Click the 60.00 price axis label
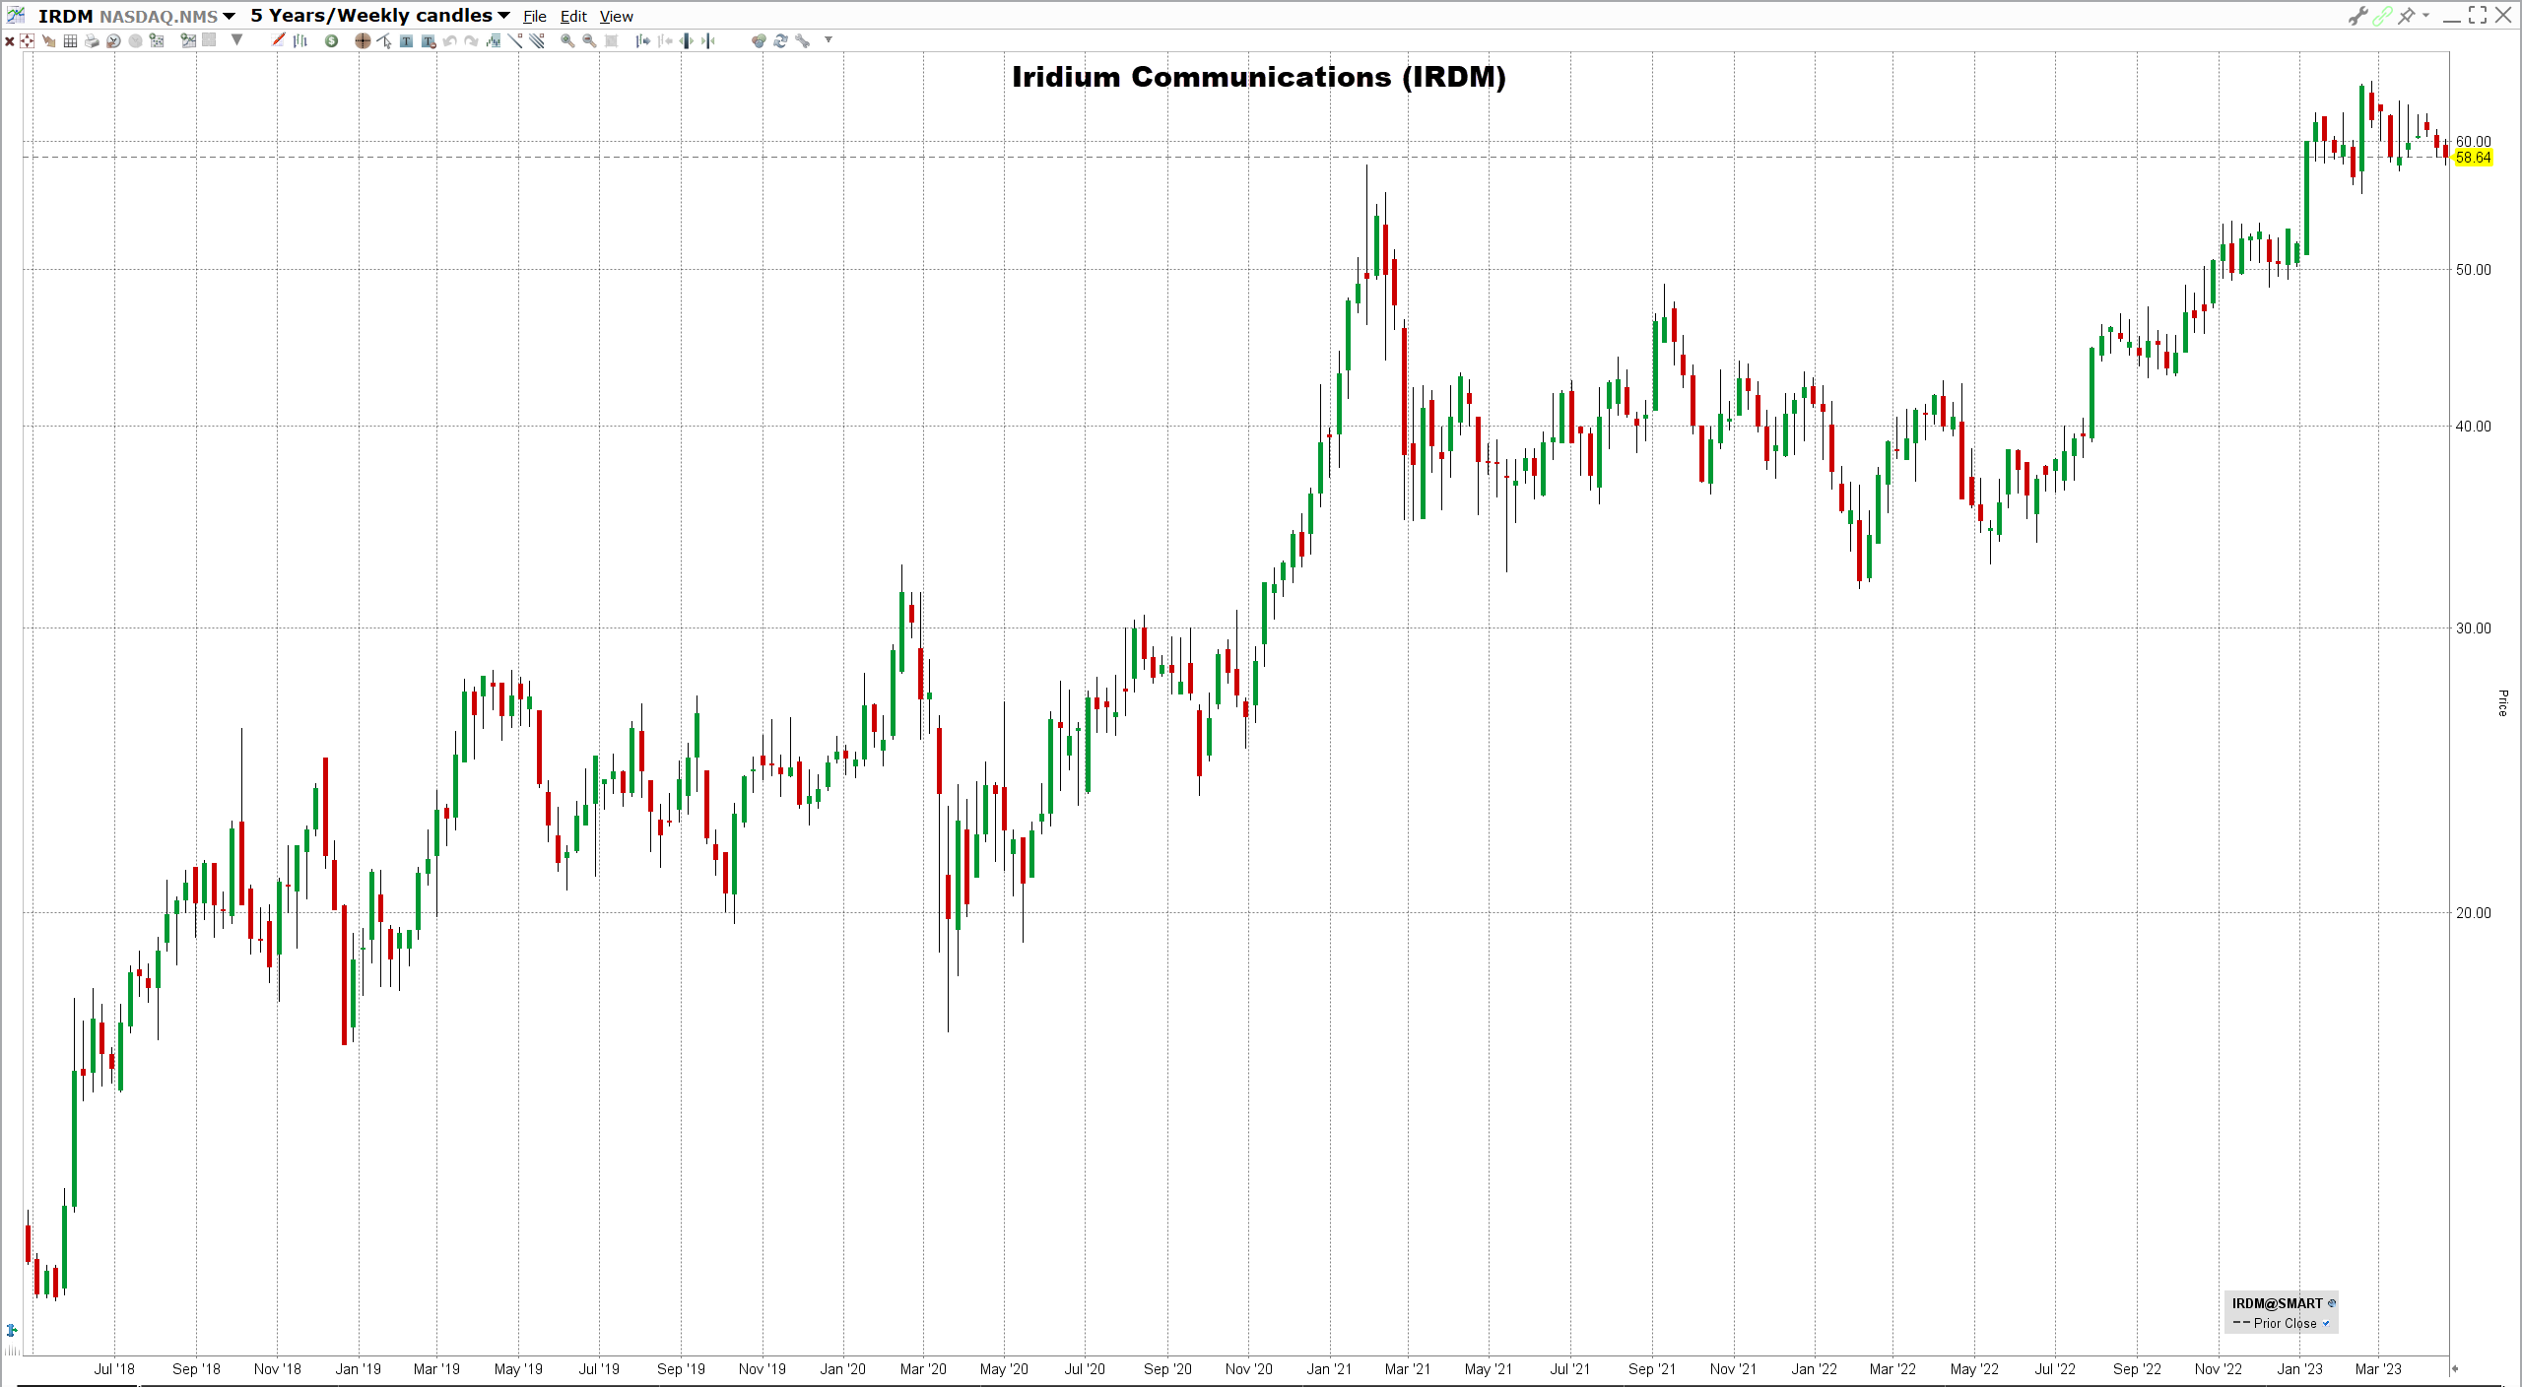This screenshot has width=2522, height=1387. pyautogui.click(x=2473, y=142)
